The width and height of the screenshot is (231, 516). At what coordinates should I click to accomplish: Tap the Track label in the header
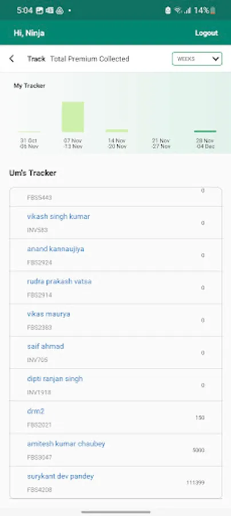pos(36,59)
